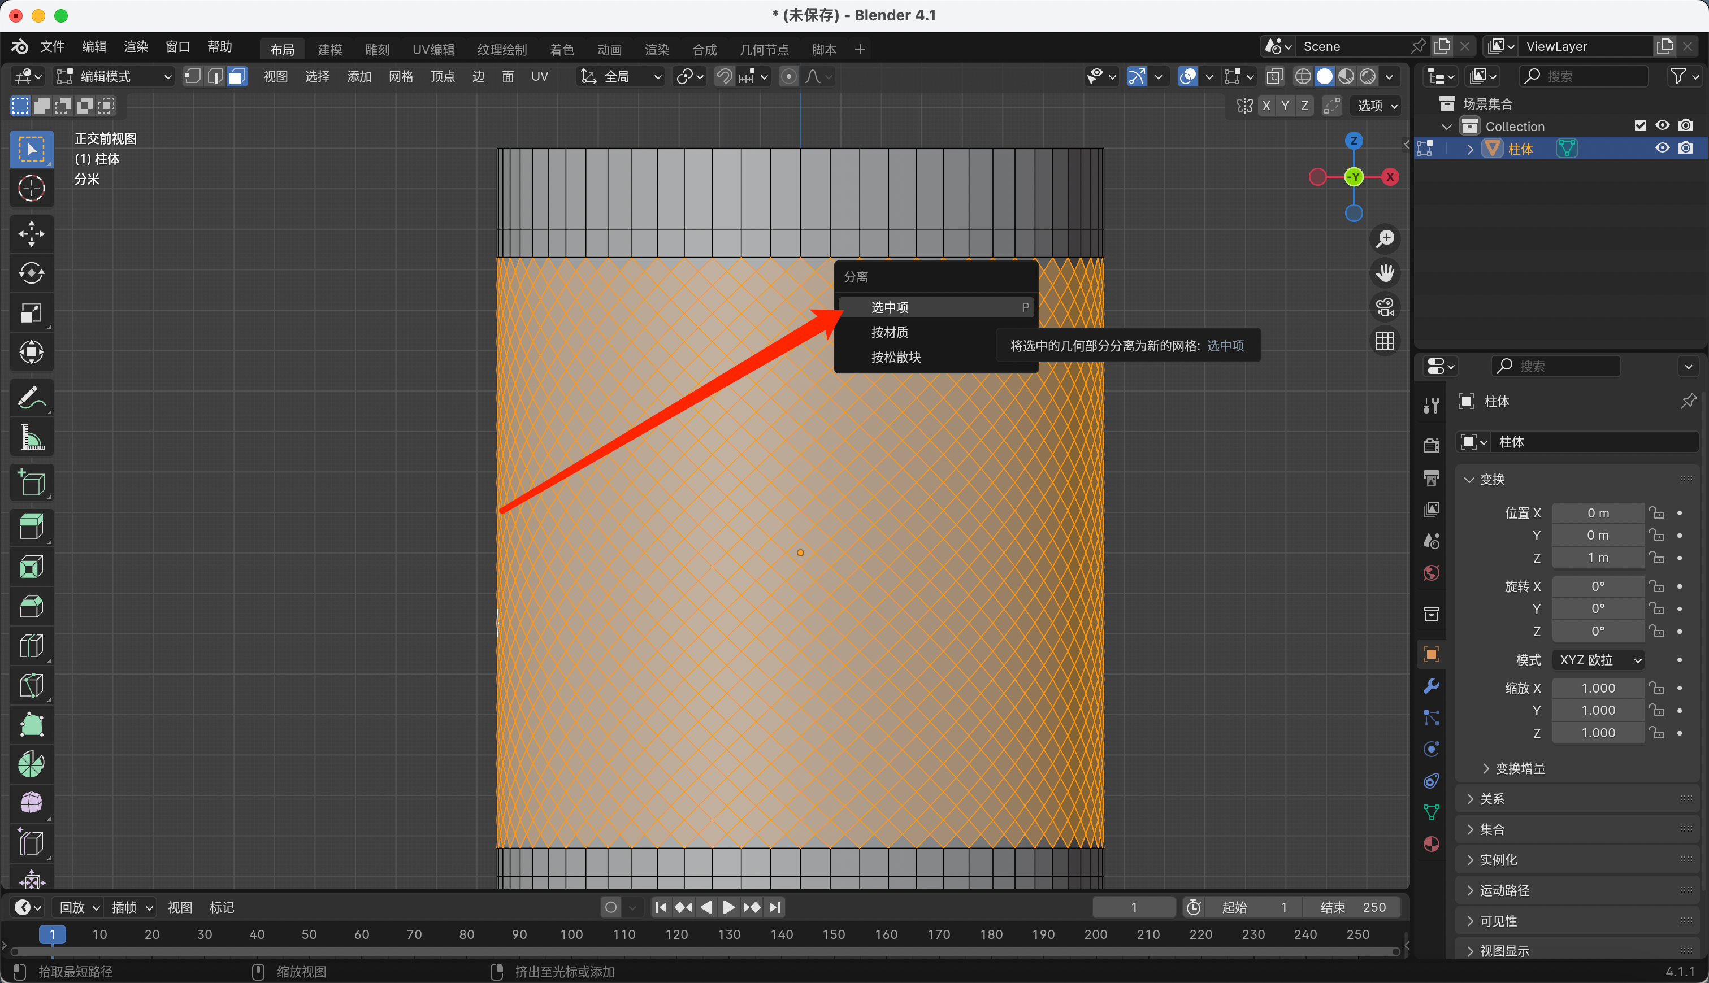
Task: Choose the Annotate pencil tool
Action: (31, 398)
